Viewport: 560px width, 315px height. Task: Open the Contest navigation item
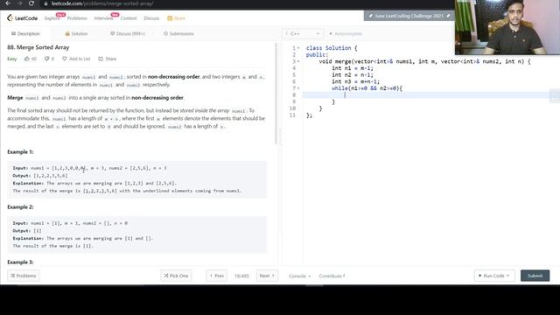[129, 18]
